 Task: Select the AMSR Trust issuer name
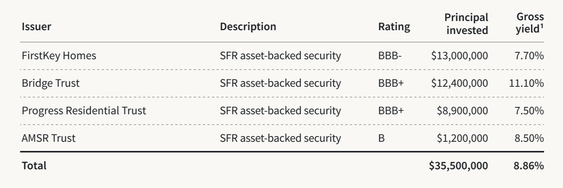point(49,138)
